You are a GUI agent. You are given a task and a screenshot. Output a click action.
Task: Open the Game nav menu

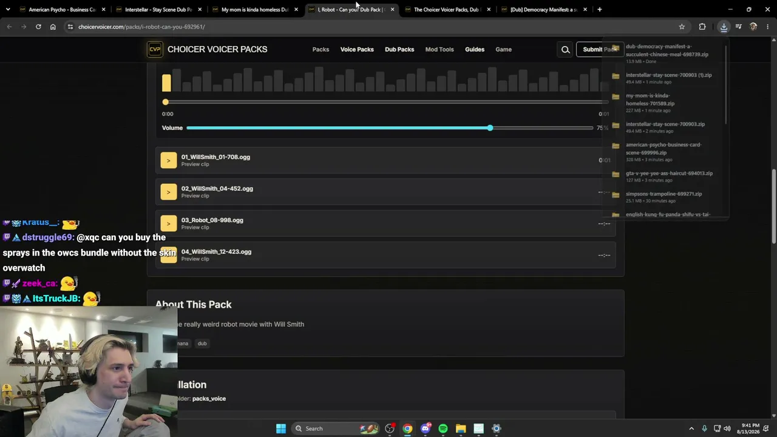(x=504, y=50)
